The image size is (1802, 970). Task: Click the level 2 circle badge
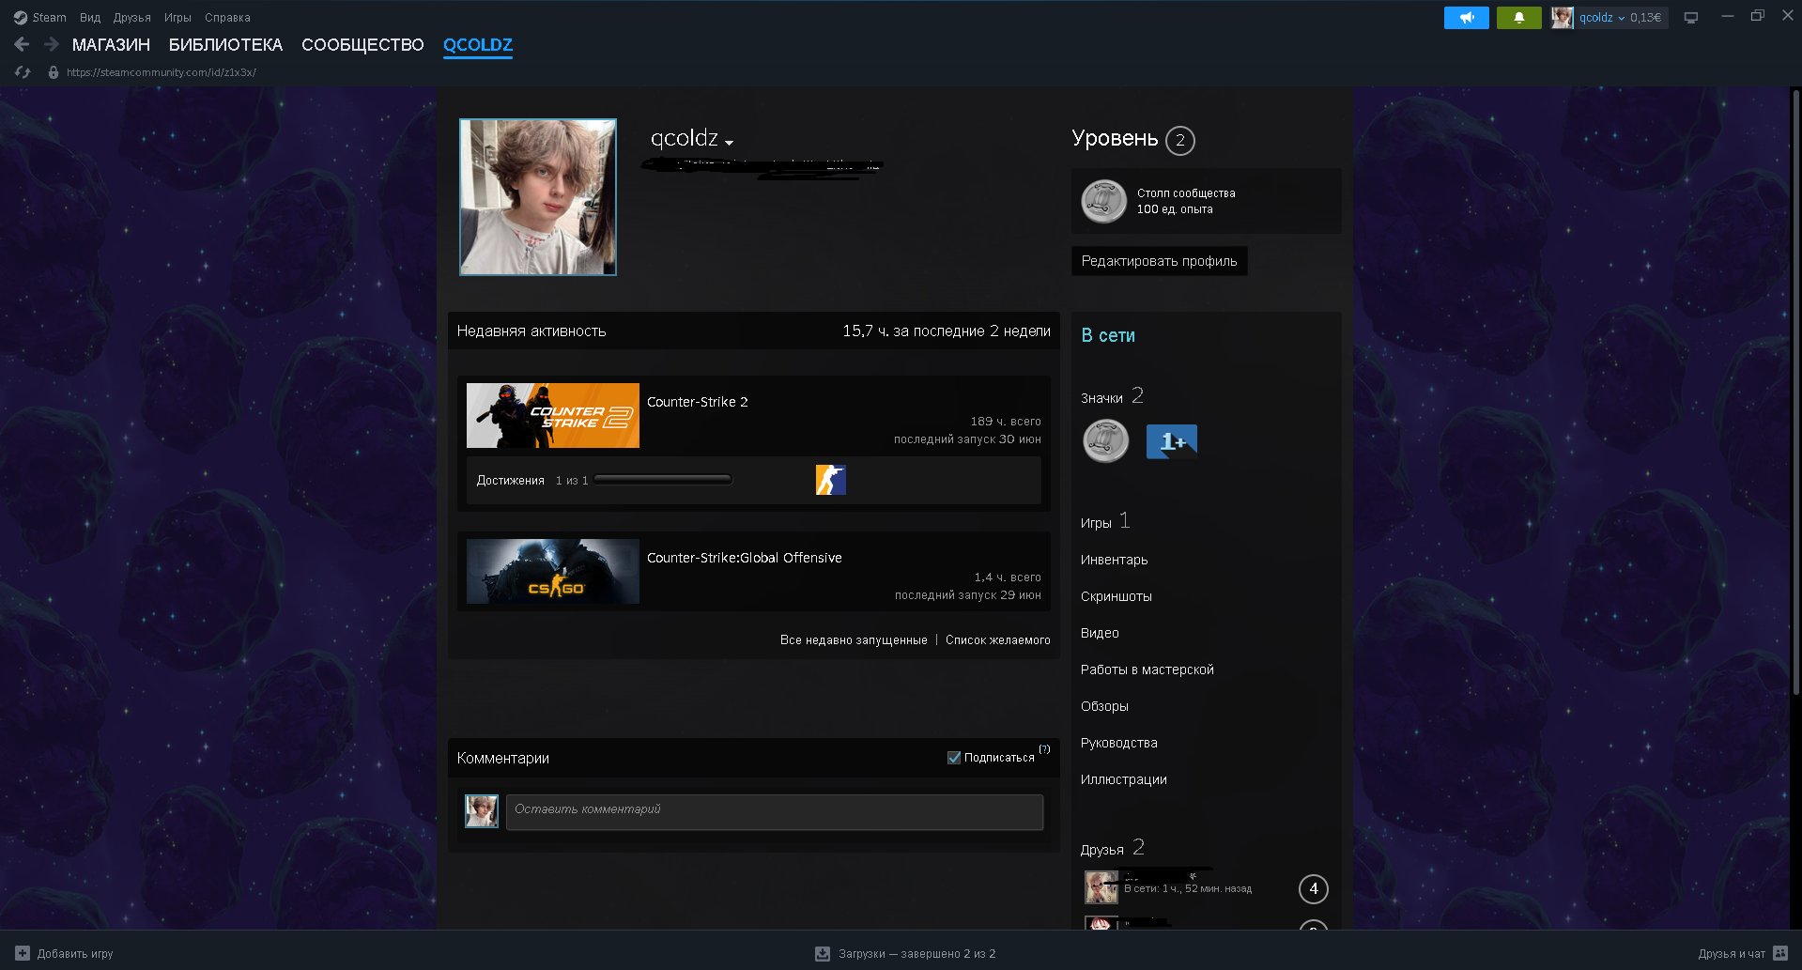click(x=1180, y=141)
